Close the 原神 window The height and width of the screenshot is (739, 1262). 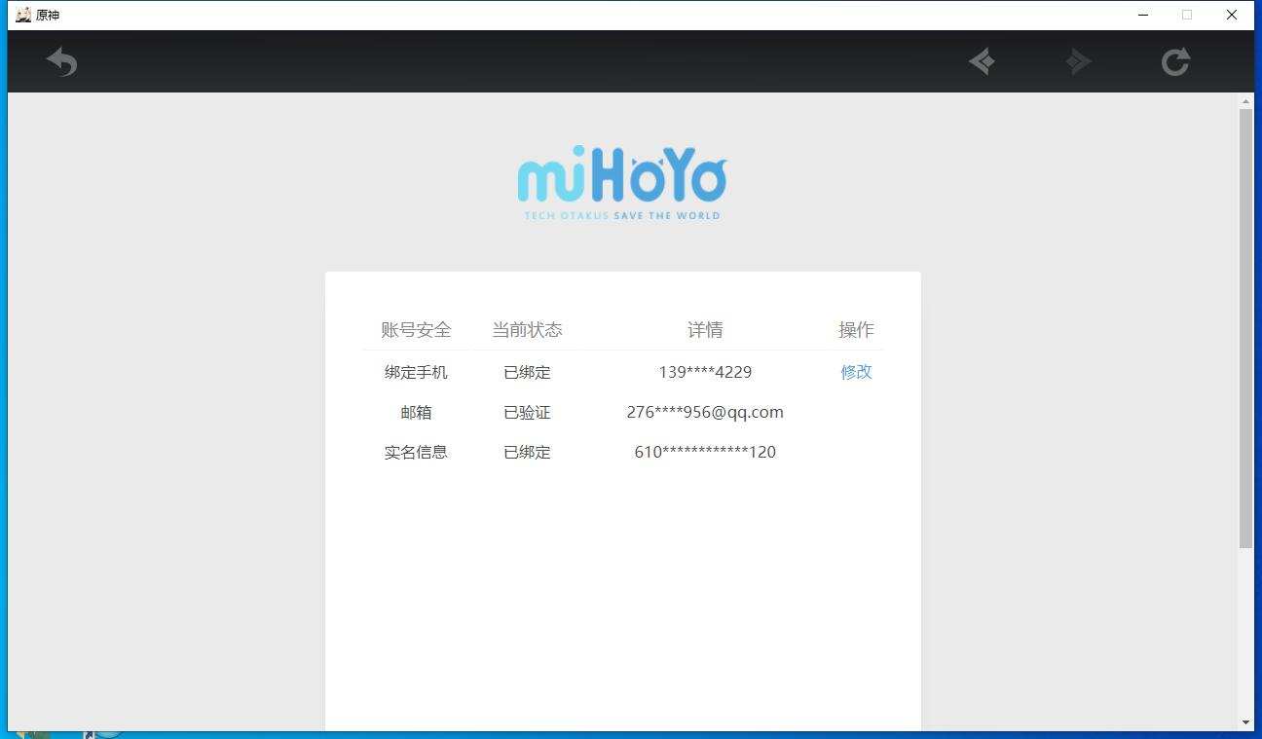pos(1232,15)
